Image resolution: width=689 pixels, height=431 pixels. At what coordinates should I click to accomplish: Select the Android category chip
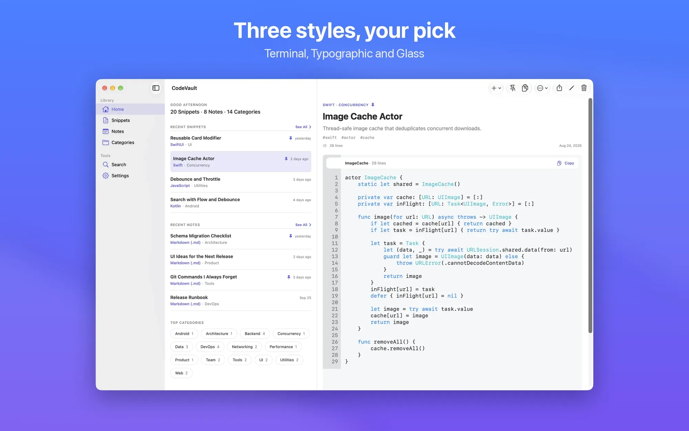pyautogui.click(x=184, y=334)
